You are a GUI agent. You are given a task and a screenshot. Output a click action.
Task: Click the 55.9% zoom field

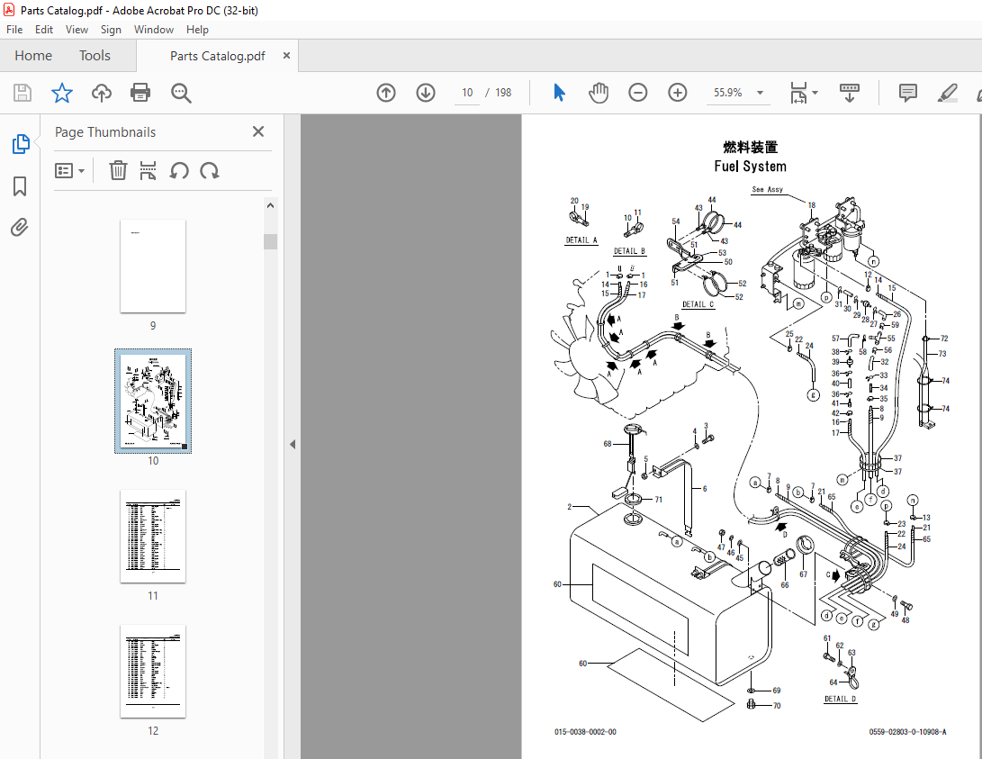pos(728,93)
